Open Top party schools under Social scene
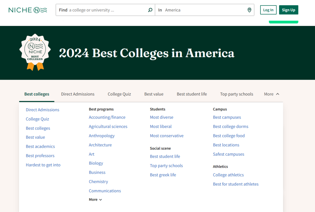315x212 pixels. click(166, 166)
